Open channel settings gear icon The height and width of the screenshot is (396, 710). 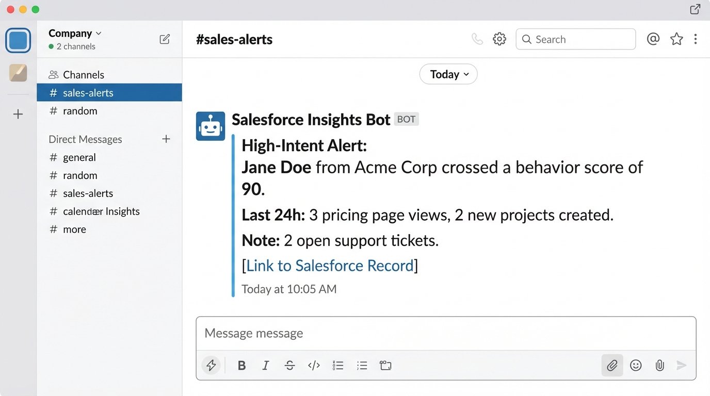pos(499,39)
